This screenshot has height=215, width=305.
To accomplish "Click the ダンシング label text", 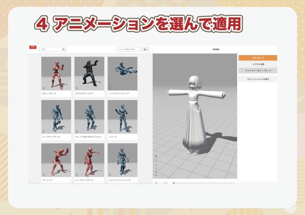I will pyautogui.click(x=48, y=180).
